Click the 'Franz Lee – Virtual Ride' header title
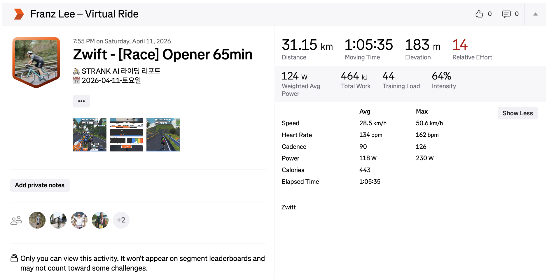549x279 pixels. (84, 14)
